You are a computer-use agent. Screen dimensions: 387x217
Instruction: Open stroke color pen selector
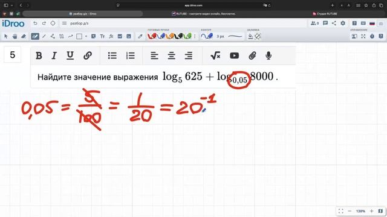point(207,36)
